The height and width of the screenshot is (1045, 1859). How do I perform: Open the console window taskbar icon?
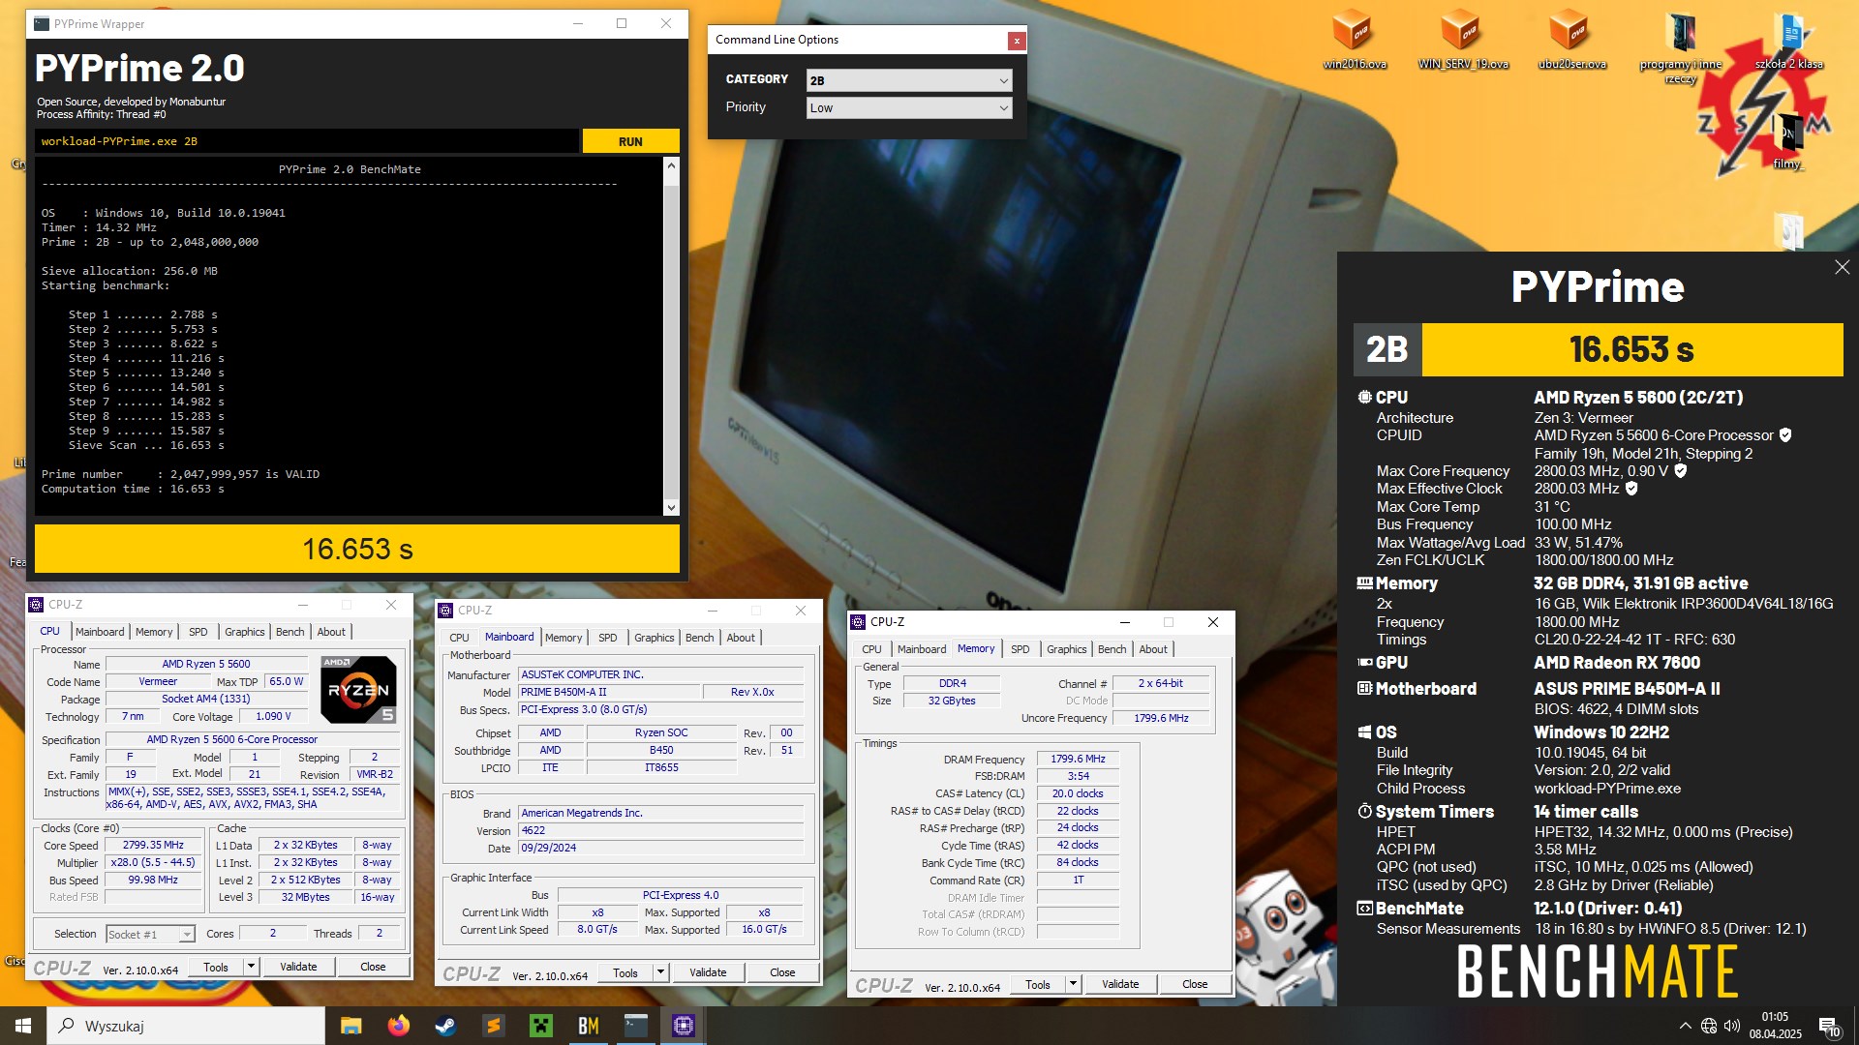tap(636, 1026)
